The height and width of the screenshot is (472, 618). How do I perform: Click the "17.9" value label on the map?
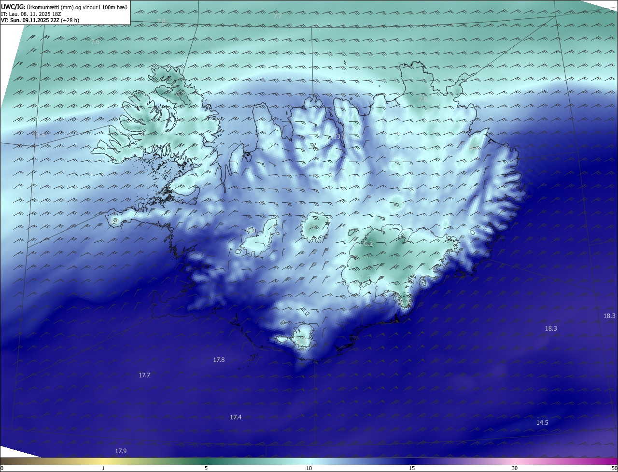point(121,451)
